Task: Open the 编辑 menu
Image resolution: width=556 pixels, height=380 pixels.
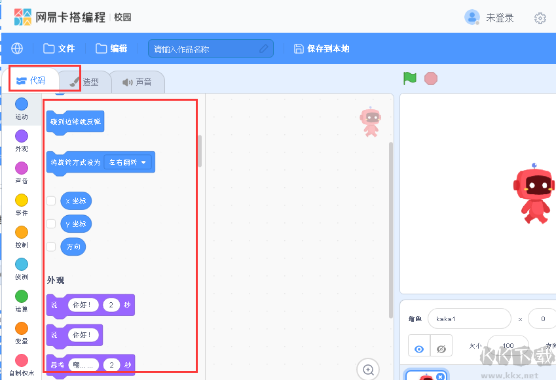Action: pyautogui.click(x=111, y=48)
